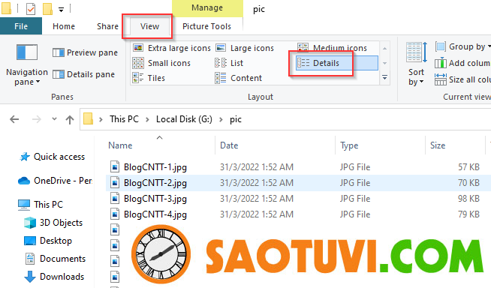
Task: Open the Group by dropdown
Action: click(x=462, y=46)
